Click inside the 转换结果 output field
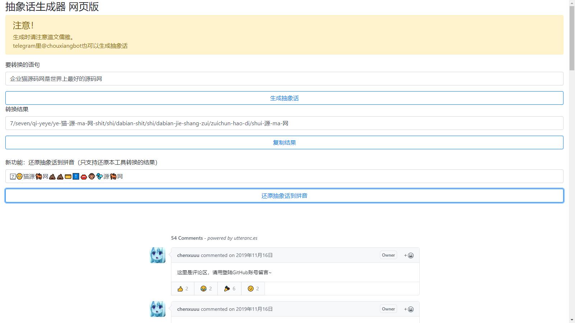Image resolution: width=575 pixels, height=323 pixels. (x=284, y=123)
